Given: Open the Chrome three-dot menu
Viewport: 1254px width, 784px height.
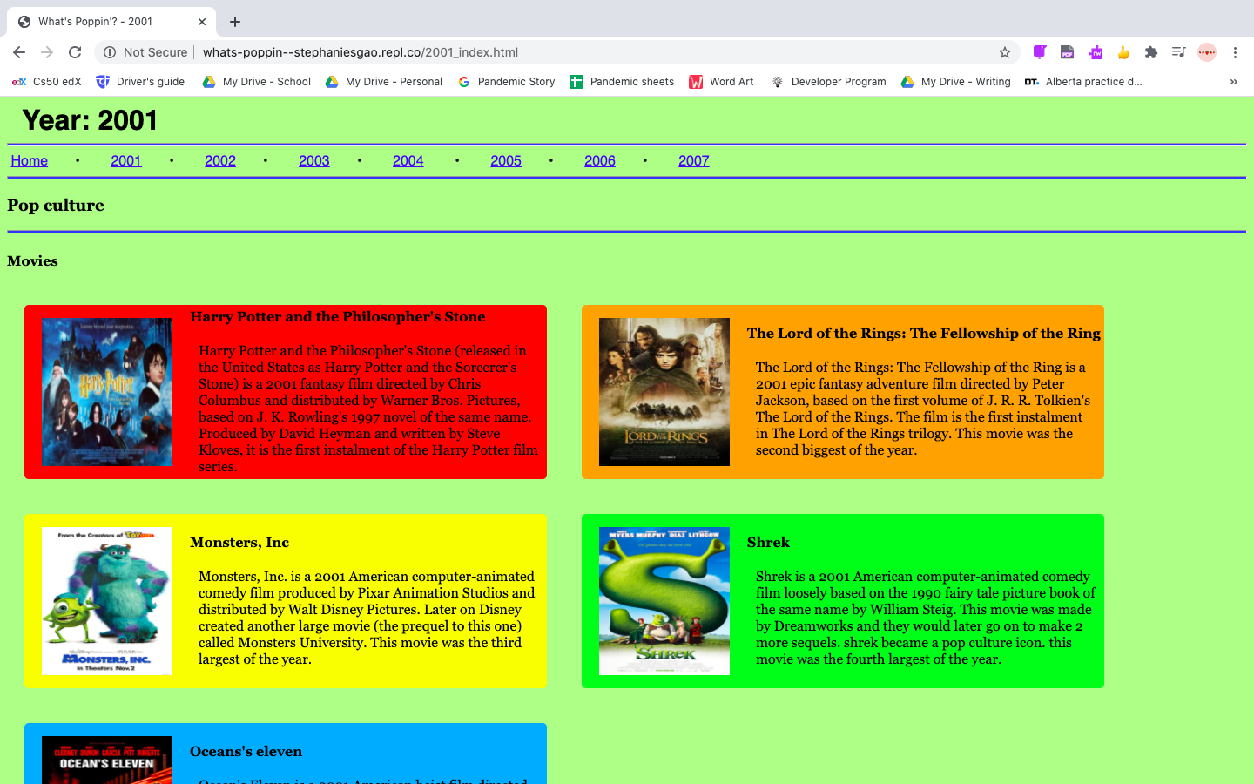Looking at the screenshot, I should (x=1235, y=52).
